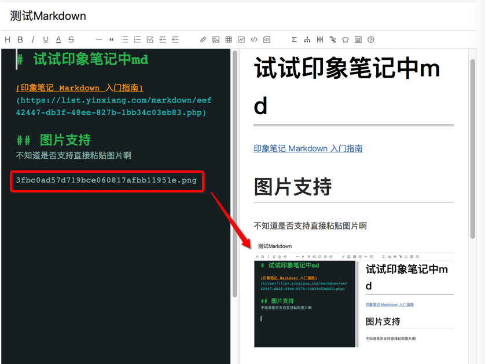This screenshot has width=485, height=364.
Task: Insert a code block
Action: tap(267, 39)
